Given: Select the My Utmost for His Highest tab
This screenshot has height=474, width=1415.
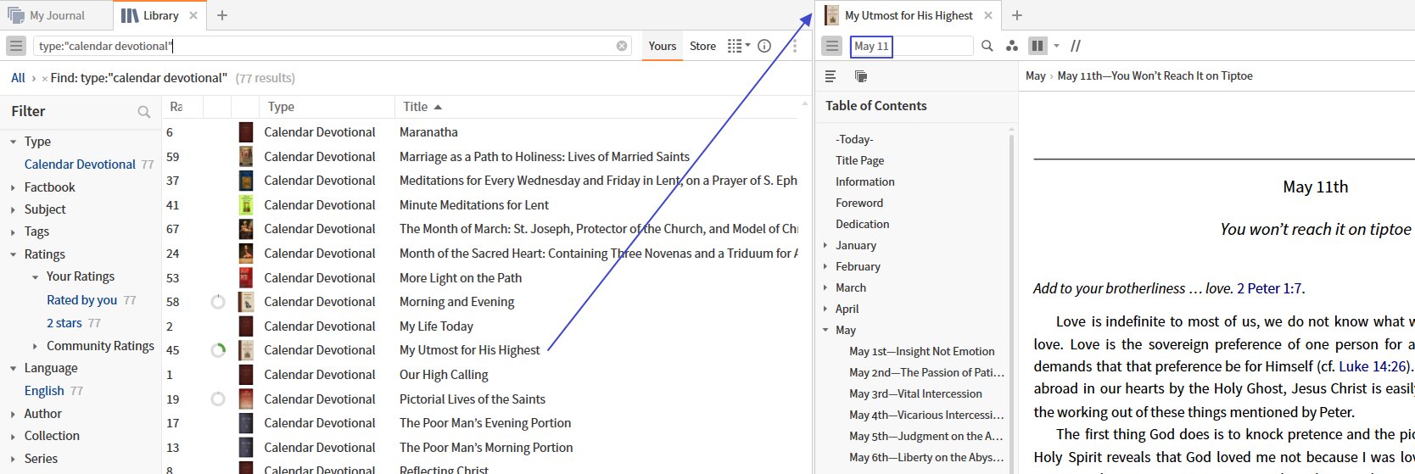Looking at the screenshot, I should [x=909, y=15].
